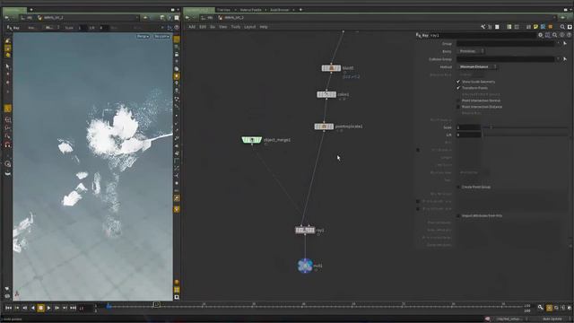The height and width of the screenshot is (323, 574).
Task: Click the back arrow in the viewport pane
Action: [x=6, y=17]
